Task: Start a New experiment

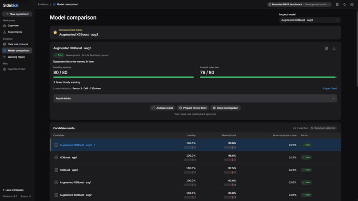Action: pyautogui.click(x=17, y=14)
